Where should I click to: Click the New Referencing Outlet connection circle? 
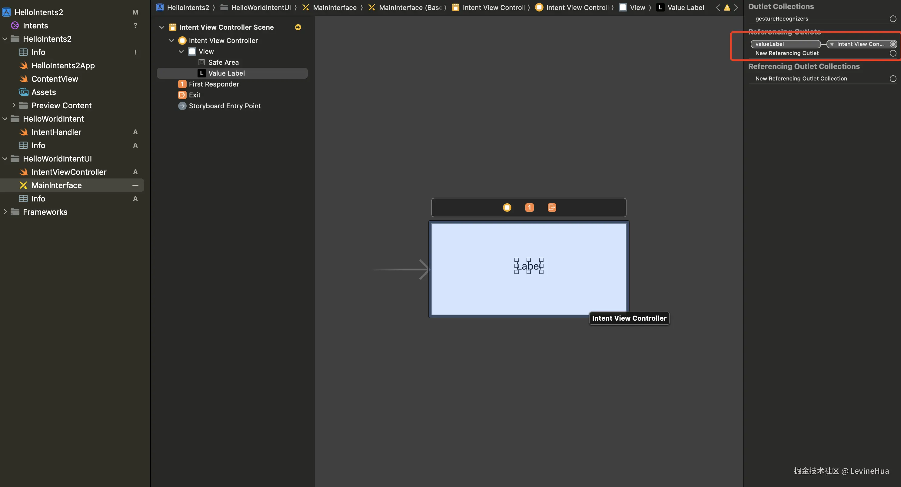click(x=893, y=54)
